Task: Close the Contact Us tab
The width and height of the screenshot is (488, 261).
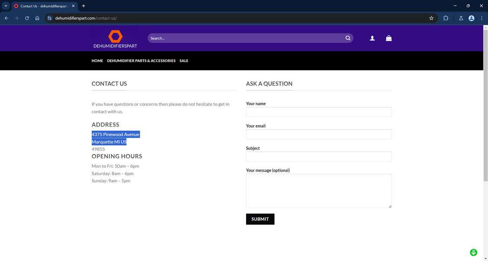Action: 73,6
